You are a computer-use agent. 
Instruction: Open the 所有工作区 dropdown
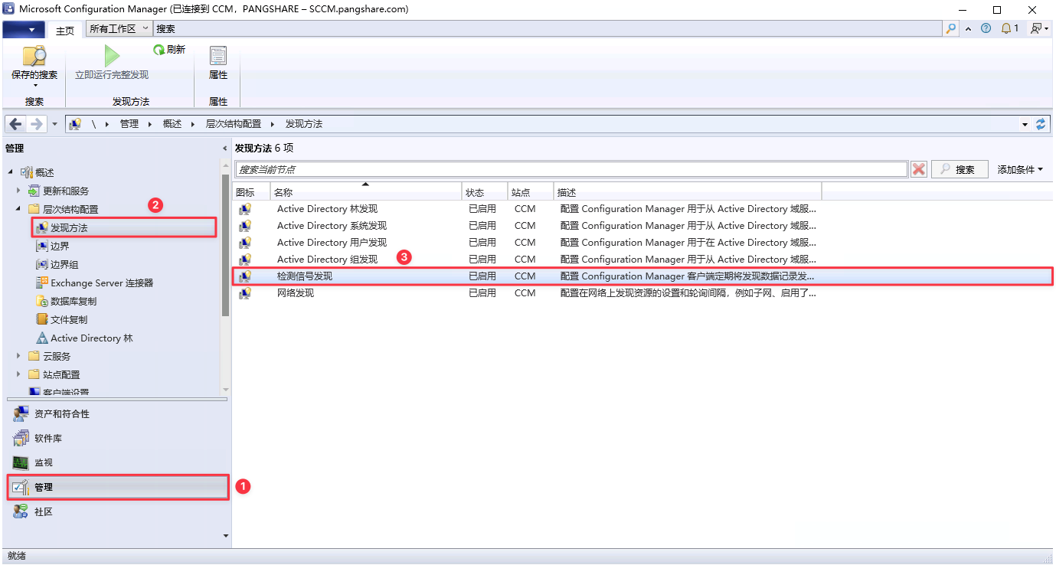click(x=119, y=28)
